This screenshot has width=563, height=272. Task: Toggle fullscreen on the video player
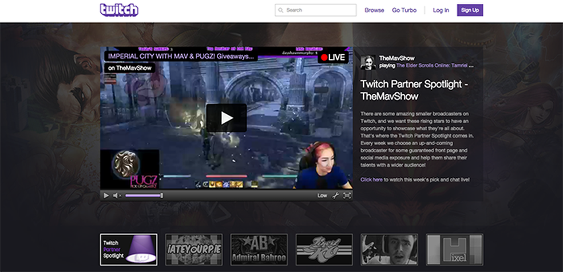[347, 195]
